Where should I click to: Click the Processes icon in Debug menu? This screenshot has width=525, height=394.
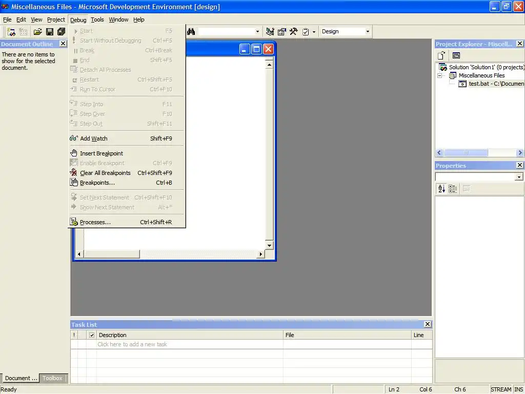coord(74,222)
